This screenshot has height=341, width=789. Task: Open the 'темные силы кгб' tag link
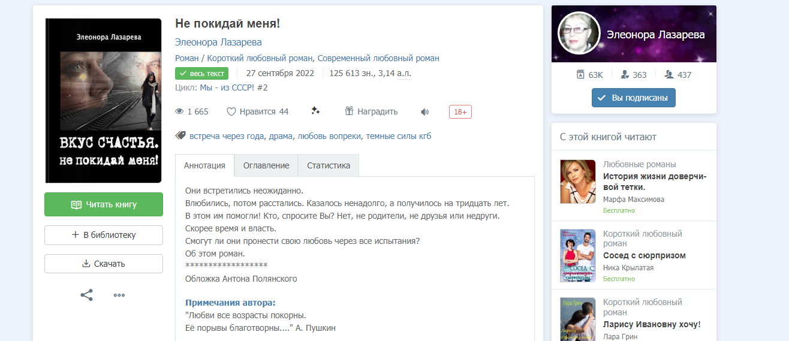tap(398, 136)
